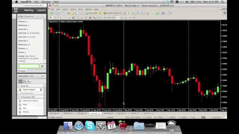This screenshot has height=134, width=239.
Task: Click the chat message input field
Action: pos(29,66)
